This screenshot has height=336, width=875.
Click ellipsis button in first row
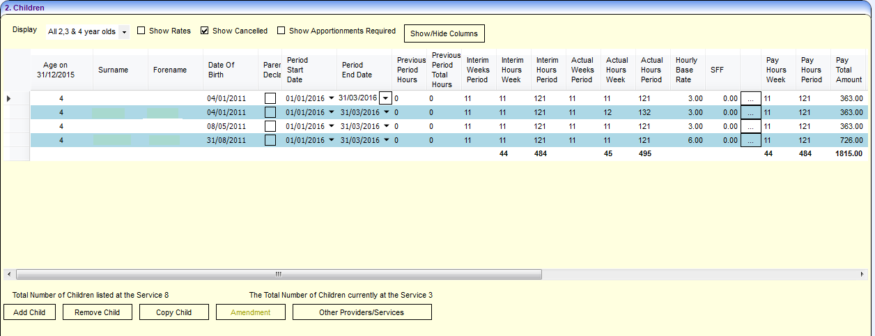pos(750,98)
